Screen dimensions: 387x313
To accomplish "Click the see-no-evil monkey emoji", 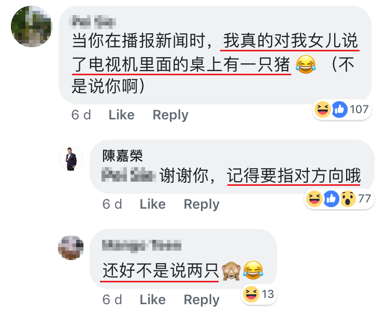I will coord(231,271).
